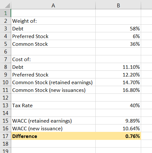Click the 12.20% preferred stock cost cell
The image size is (152, 153).
(118, 75)
